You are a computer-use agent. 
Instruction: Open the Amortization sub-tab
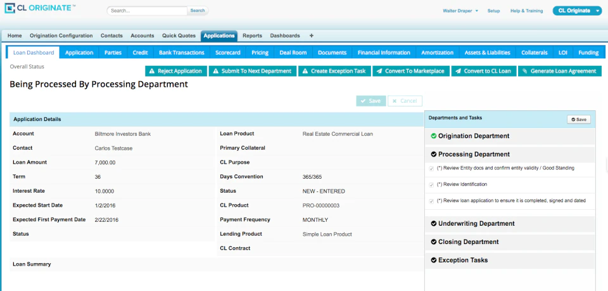(x=438, y=53)
